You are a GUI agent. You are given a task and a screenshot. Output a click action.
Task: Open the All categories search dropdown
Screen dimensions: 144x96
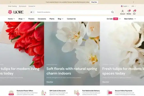32,12
